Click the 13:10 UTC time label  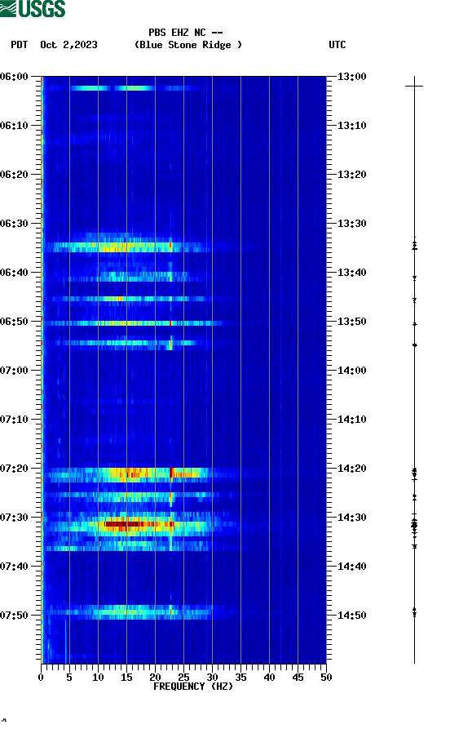(352, 125)
